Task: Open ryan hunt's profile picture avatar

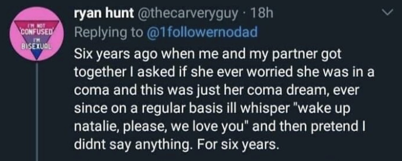Action: [37, 34]
